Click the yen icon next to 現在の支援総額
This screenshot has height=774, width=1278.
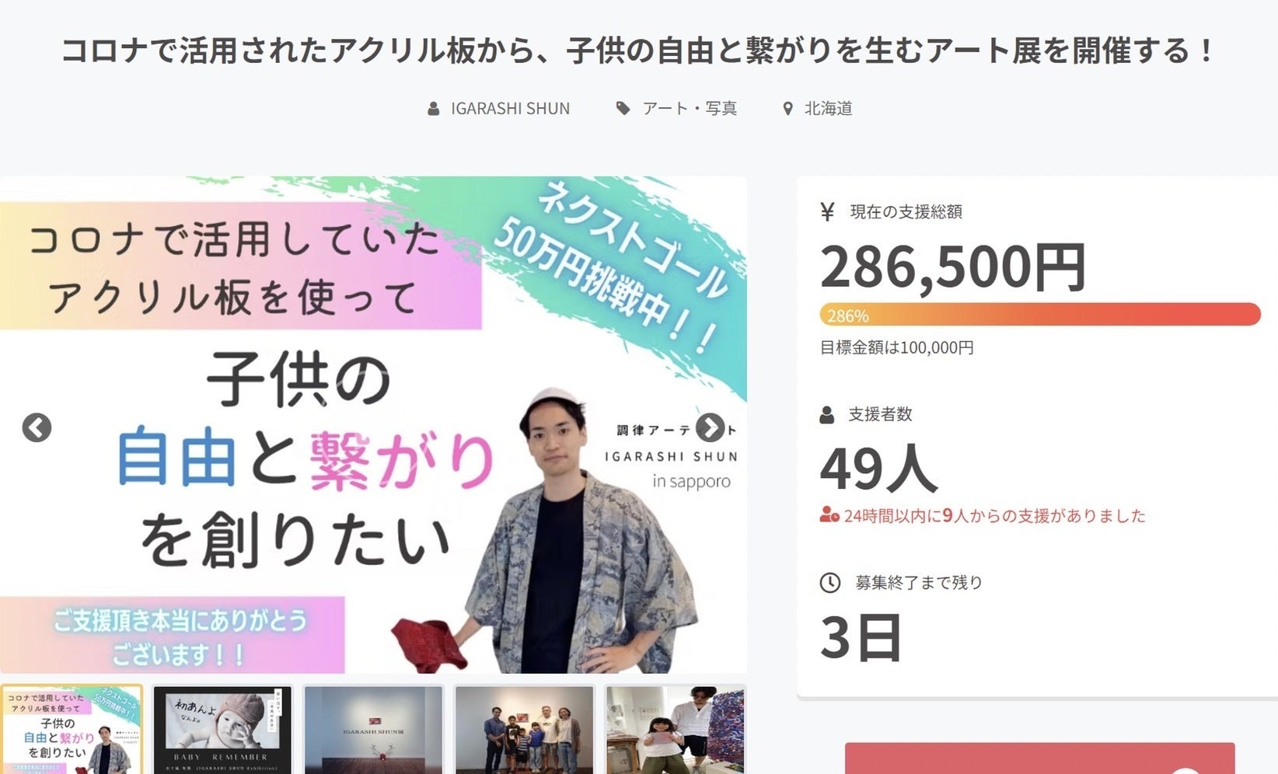(x=828, y=211)
